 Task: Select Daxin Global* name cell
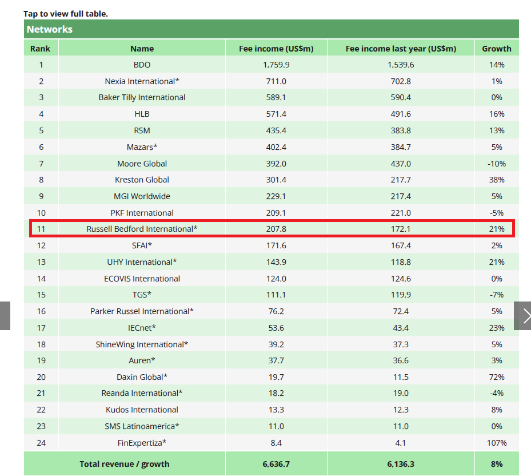[142, 376]
